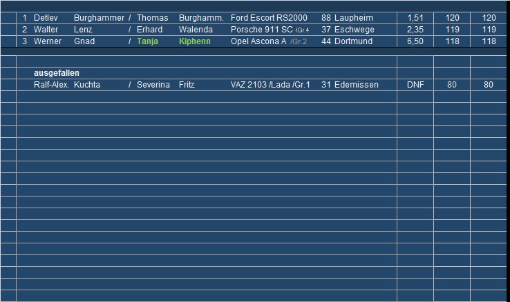Click driver surname Gnad
510x302 pixels.
tap(85, 41)
